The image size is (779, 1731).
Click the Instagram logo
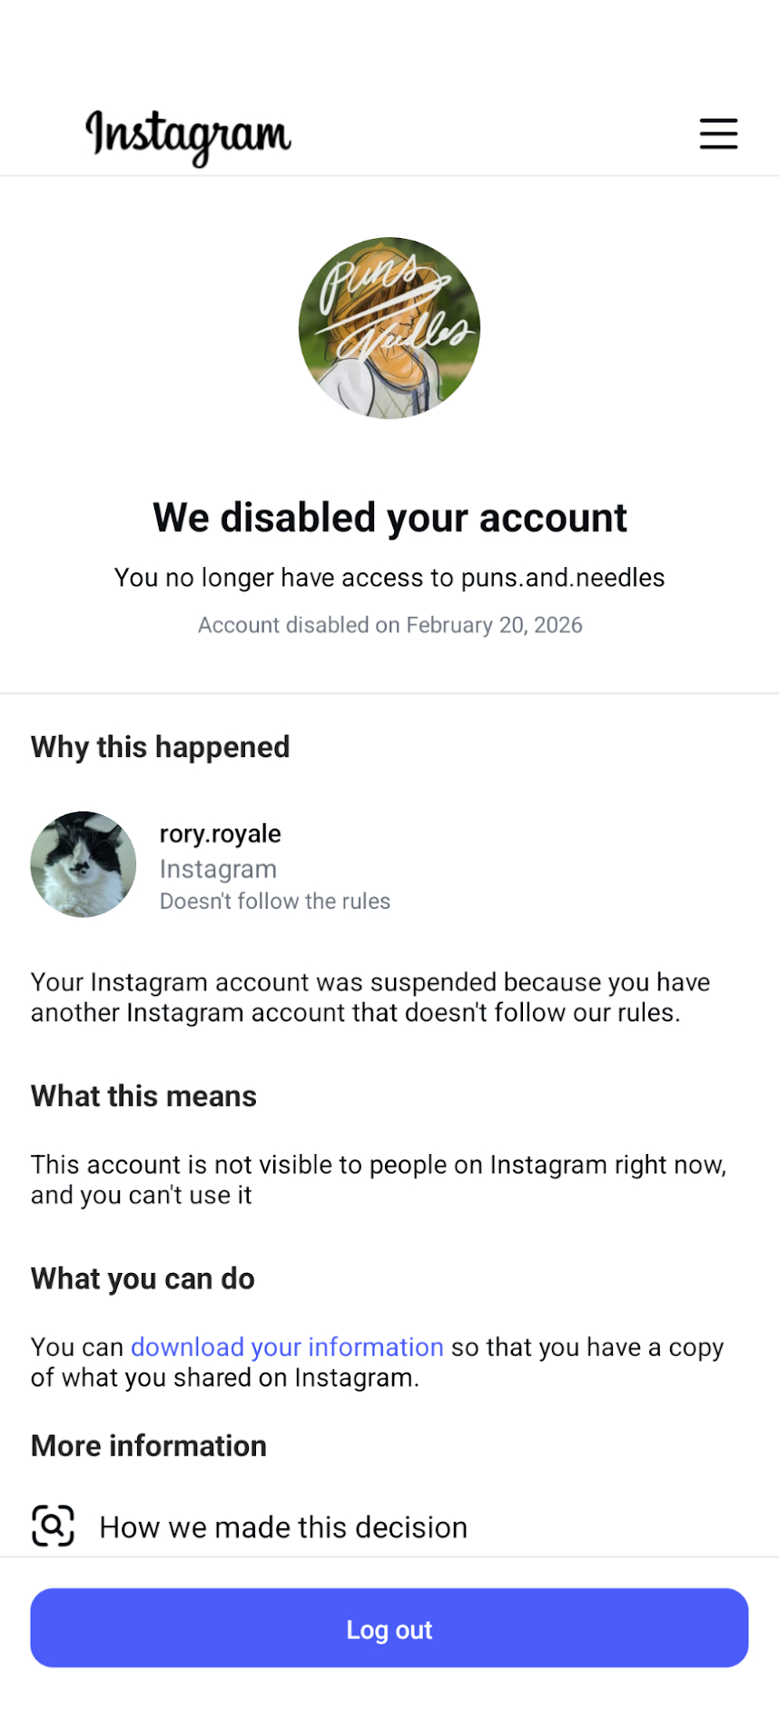pyautogui.click(x=189, y=136)
